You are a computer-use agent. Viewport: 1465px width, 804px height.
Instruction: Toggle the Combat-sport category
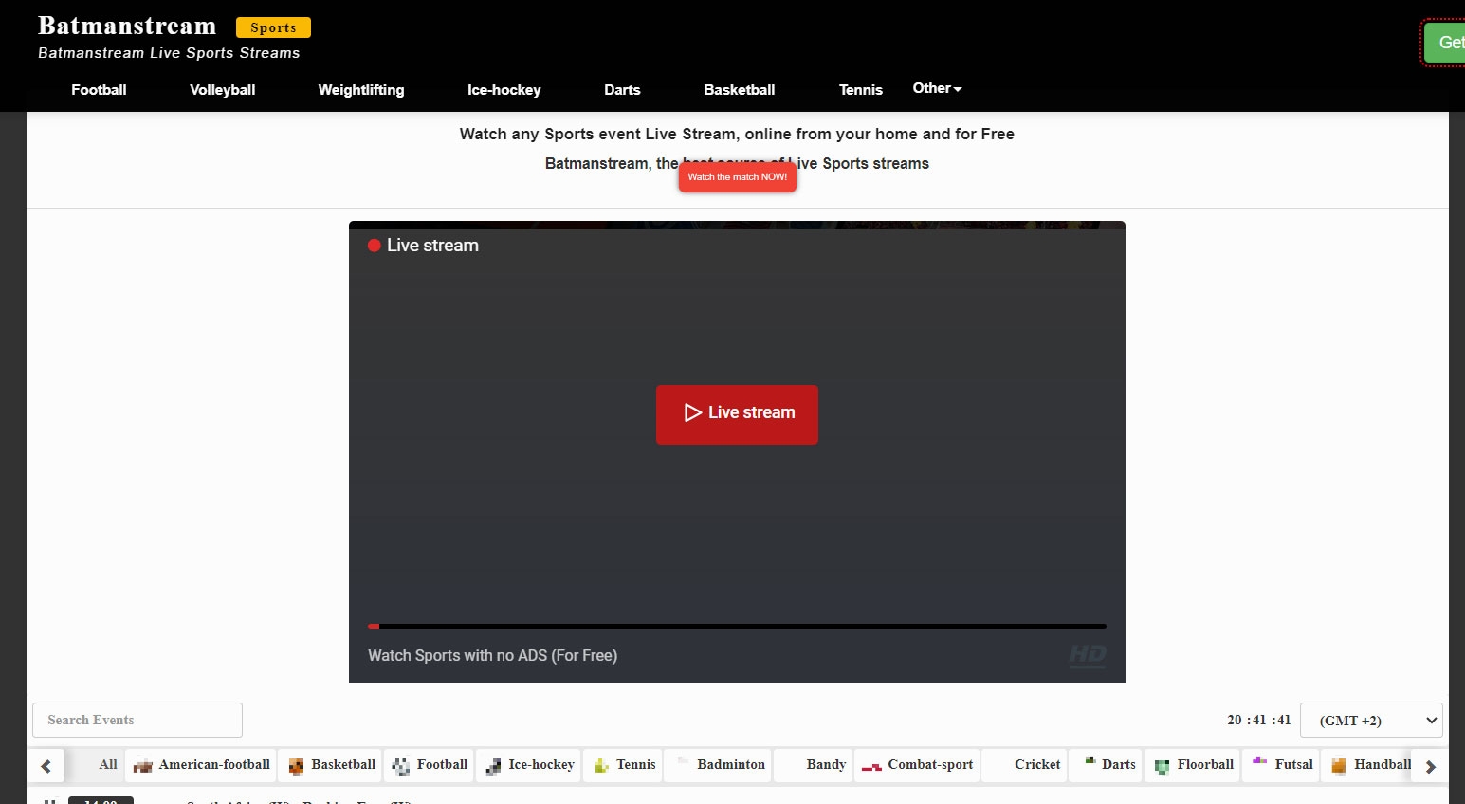(916, 765)
